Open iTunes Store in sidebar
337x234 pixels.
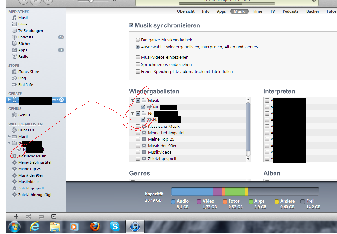[28, 72]
